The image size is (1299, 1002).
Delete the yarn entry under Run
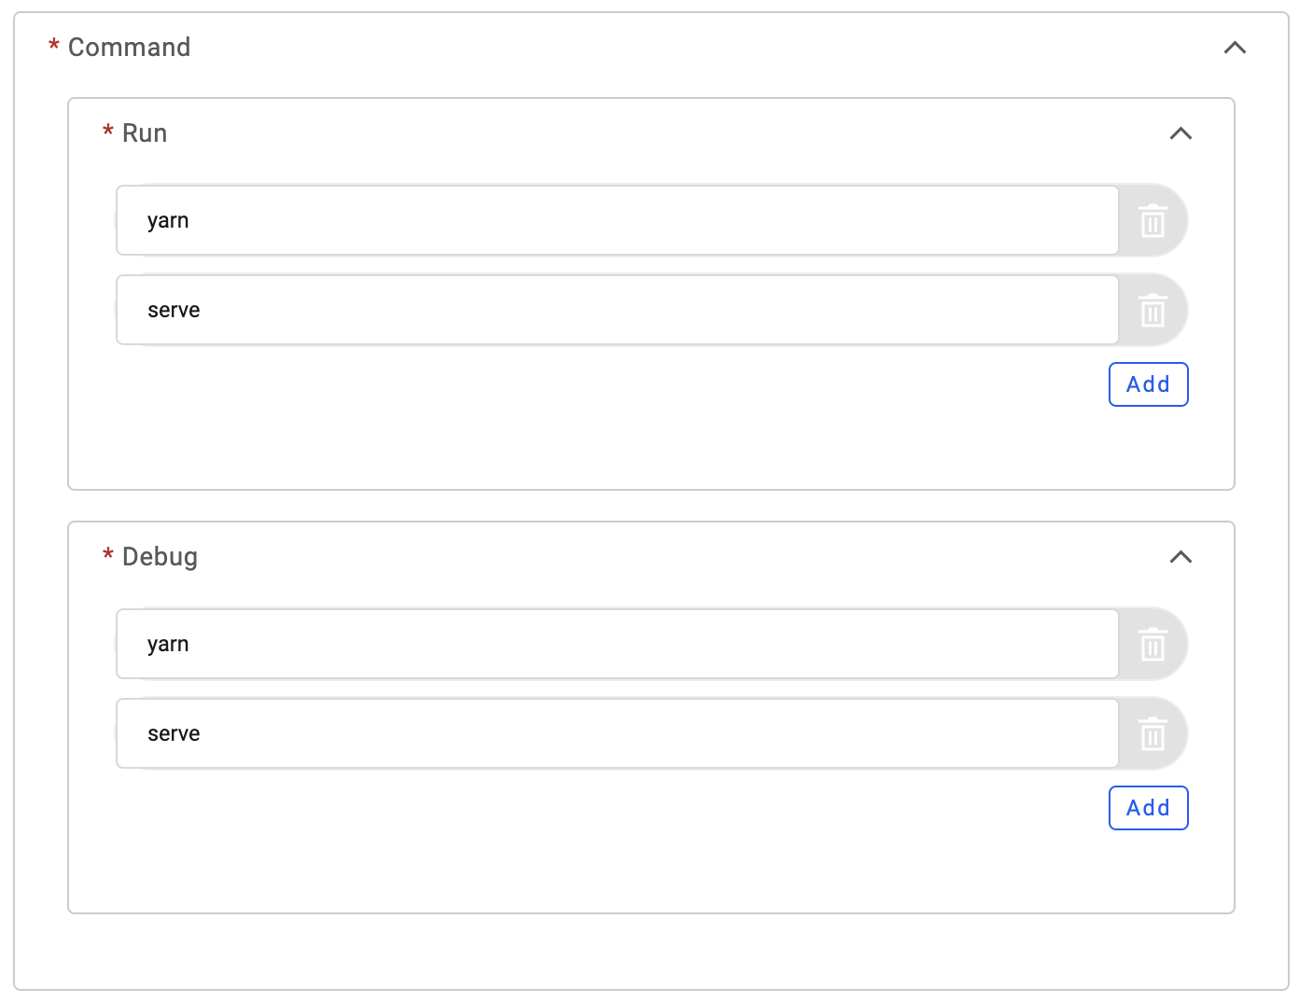coord(1153,221)
